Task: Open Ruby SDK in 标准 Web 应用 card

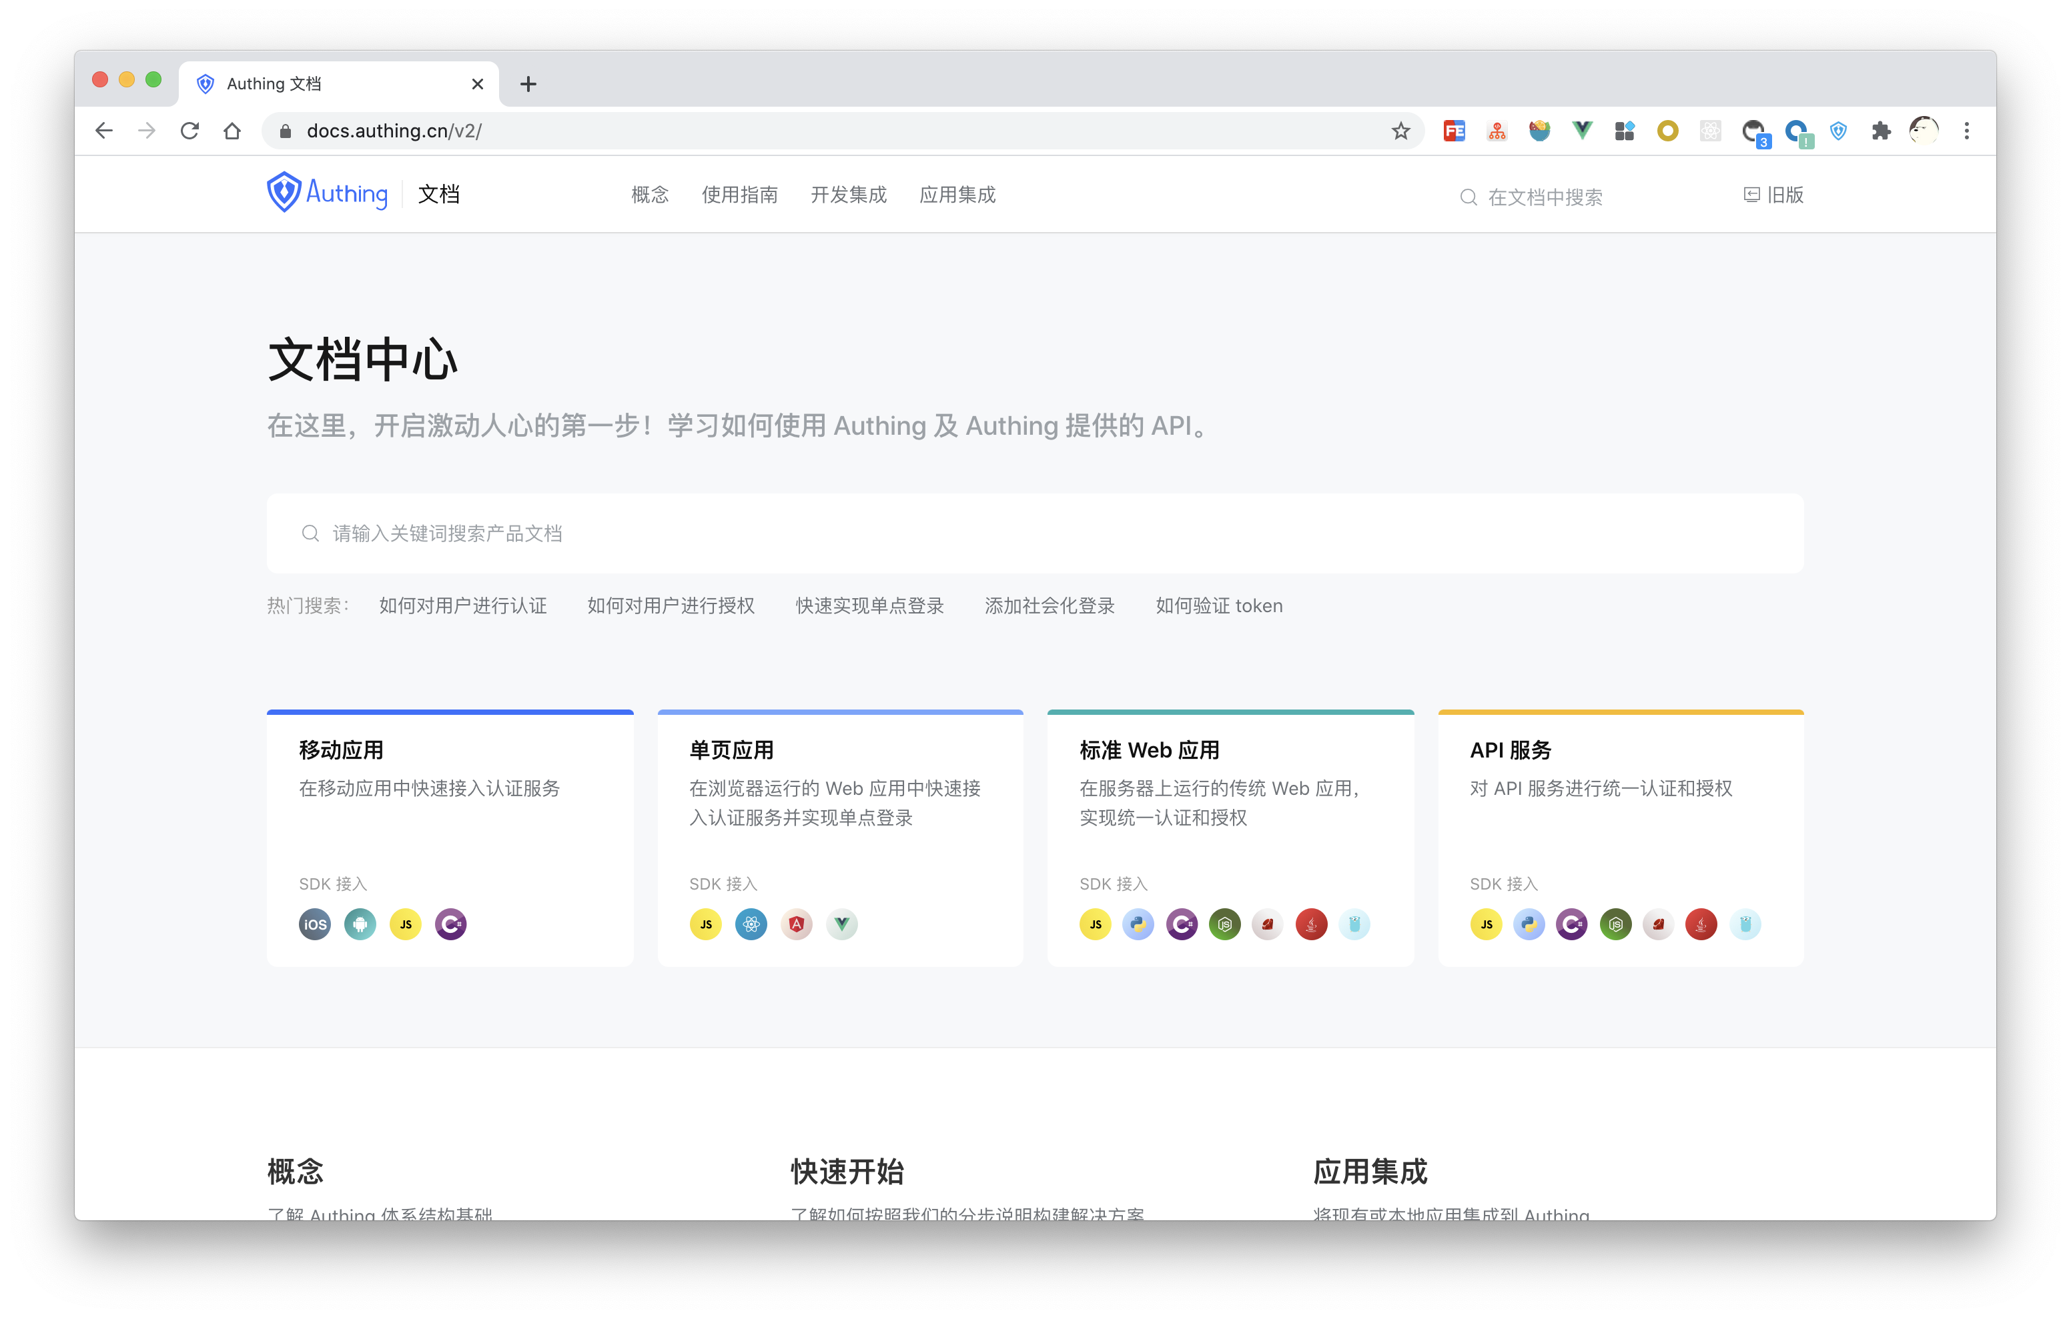Action: 1267,924
